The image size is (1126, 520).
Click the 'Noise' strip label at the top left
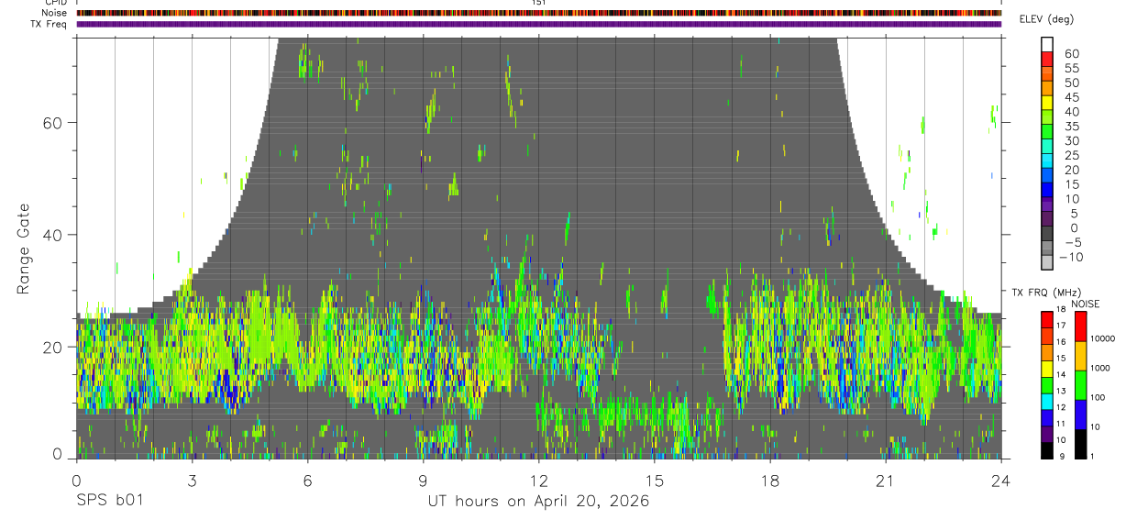point(55,13)
